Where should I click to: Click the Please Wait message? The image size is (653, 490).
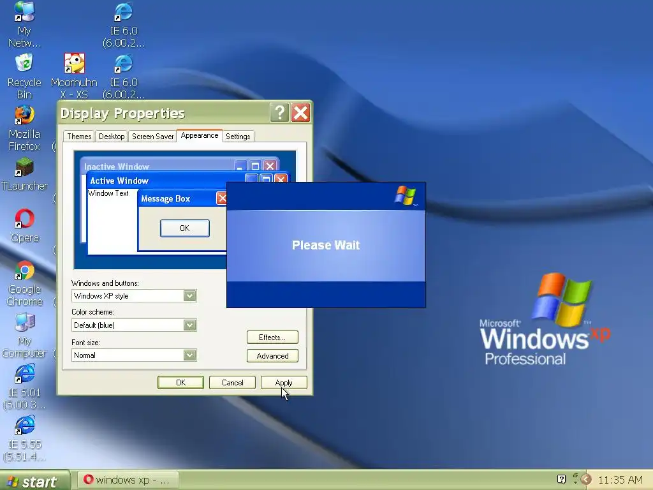click(326, 245)
